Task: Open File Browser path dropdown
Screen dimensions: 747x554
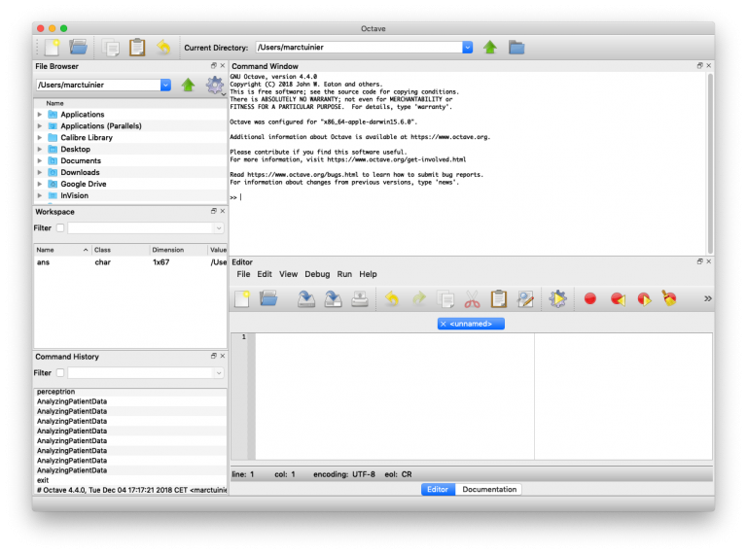Action: coord(165,85)
